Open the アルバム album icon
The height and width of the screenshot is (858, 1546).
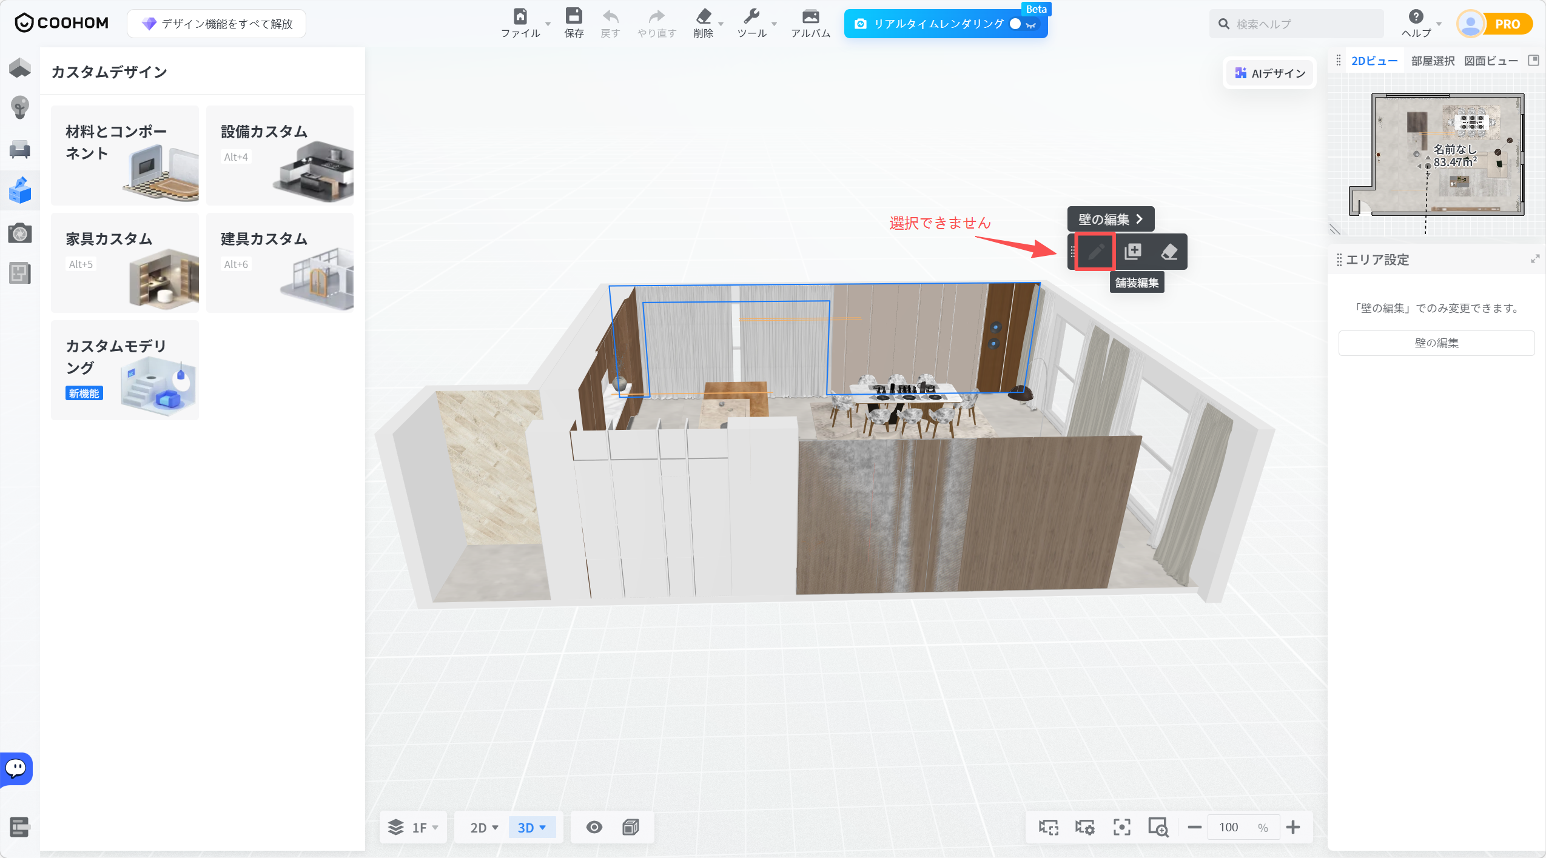(x=810, y=23)
